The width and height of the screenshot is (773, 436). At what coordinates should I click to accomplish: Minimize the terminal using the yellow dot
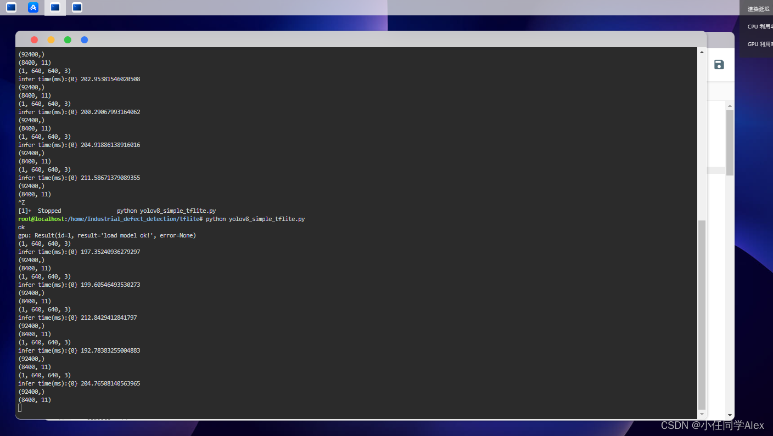[51, 39]
